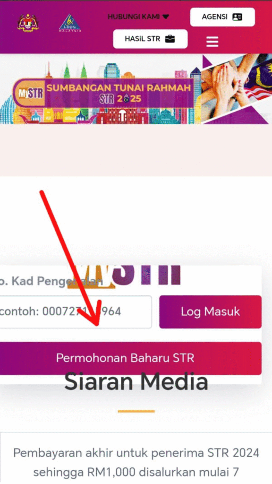Open the HASiL STR button
The height and width of the screenshot is (484, 272).
[x=150, y=39]
